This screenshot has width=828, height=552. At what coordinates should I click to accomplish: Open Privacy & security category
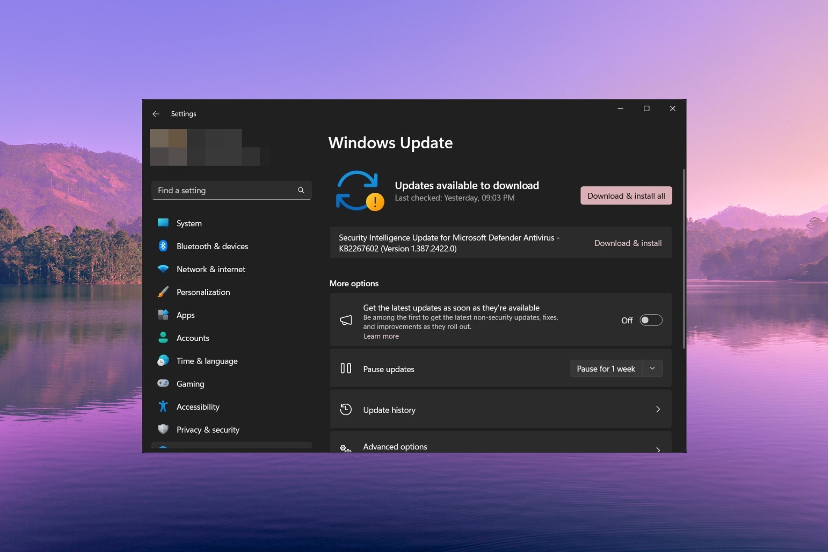[232, 429]
